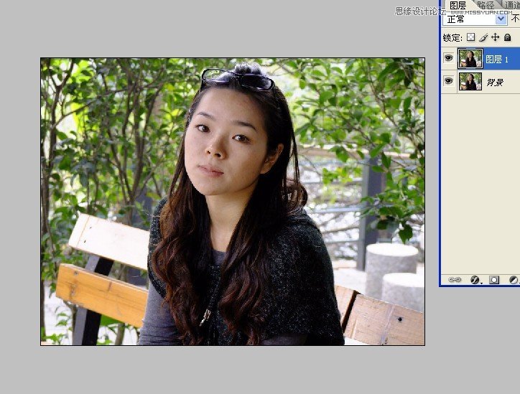Click the 图层 1 layer name
The image size is (520, 394).
[497, 60]
